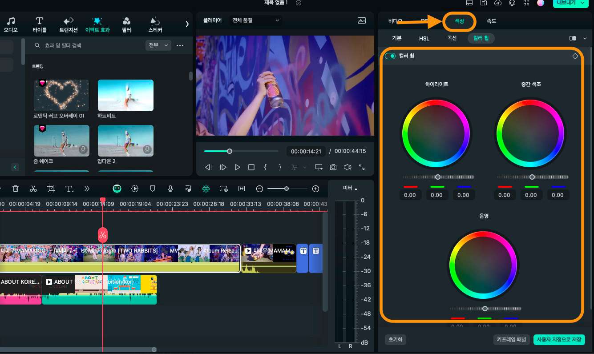Play the preview video
Image resolution: width=594 pixels, height=354 pixels.
[238, 167]
